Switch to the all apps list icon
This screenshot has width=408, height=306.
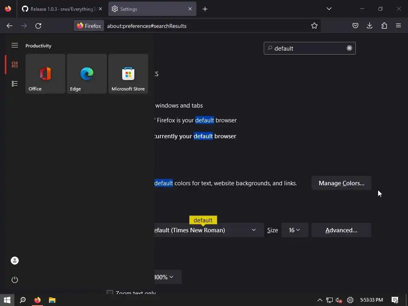pos(15,84)
